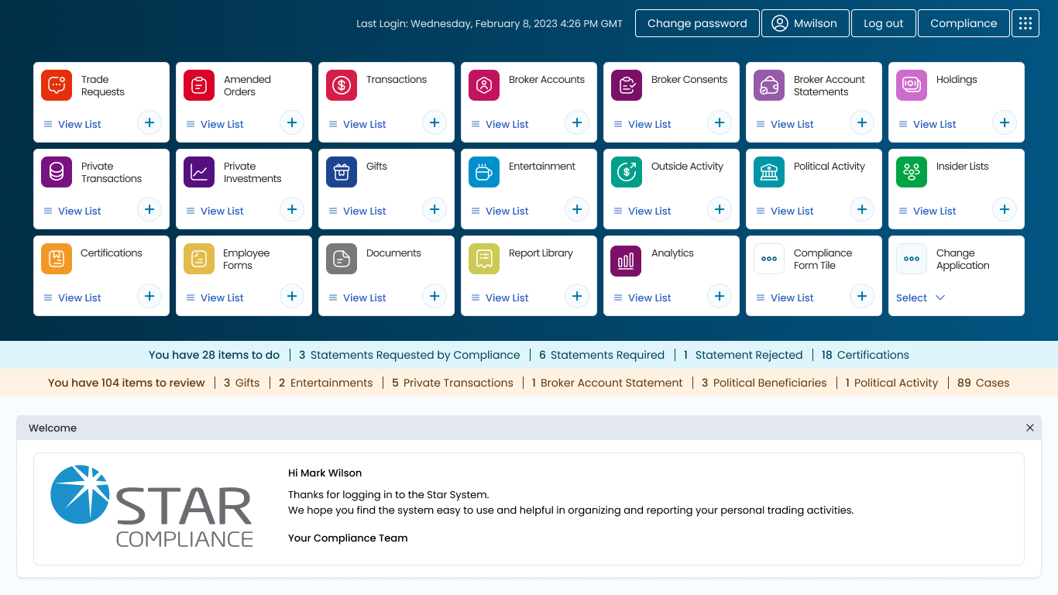
Task: Click the Entertainment coffee cup icon
Action: tap(484, 172)
